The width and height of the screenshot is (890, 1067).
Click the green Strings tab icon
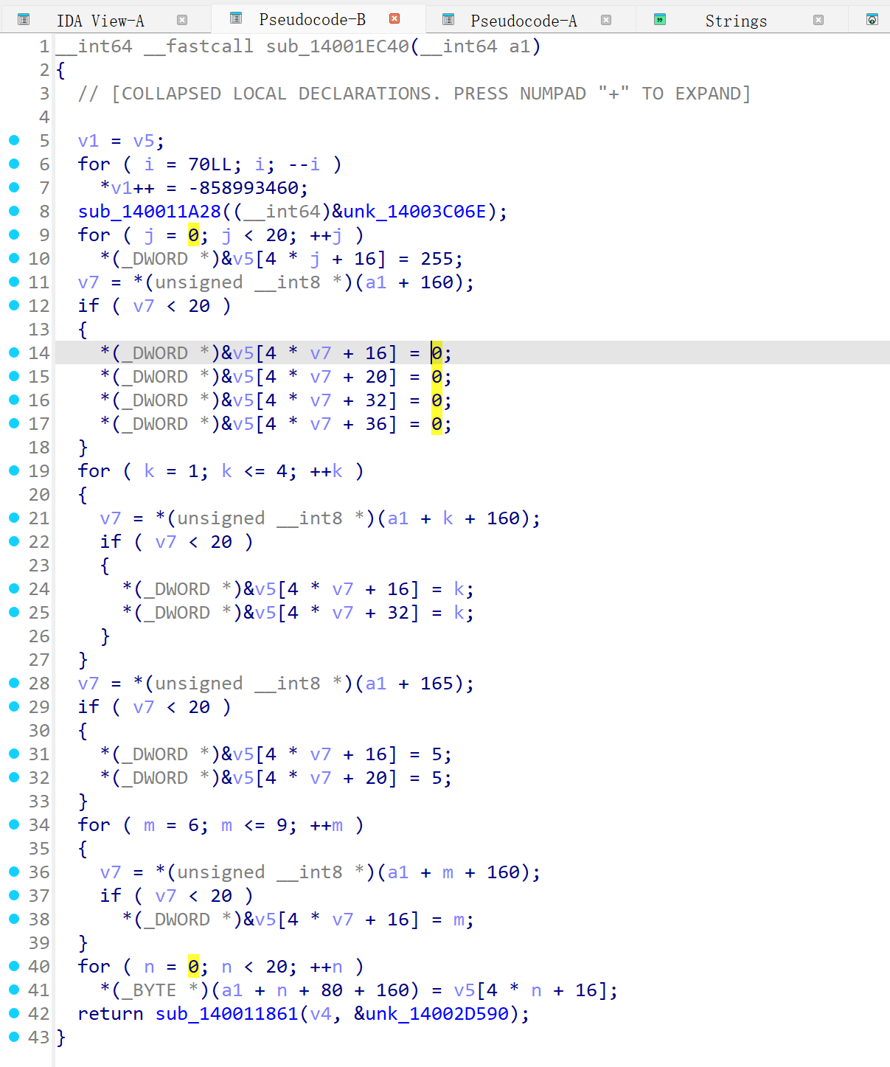[x=660, y=20]
